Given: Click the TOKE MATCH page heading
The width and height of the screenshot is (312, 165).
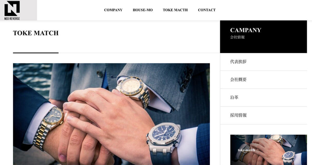Looking at the screenshot, I should click(x=36, y=33).
